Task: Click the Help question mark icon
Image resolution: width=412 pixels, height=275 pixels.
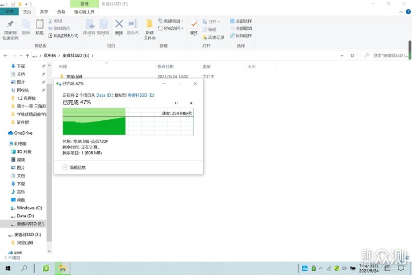Action: click(408, 12)
